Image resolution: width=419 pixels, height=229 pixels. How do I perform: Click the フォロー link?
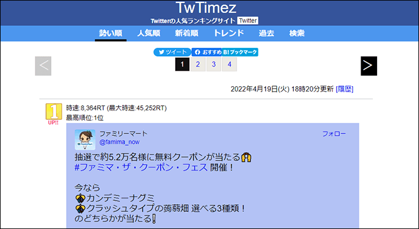tap(334, 133)
